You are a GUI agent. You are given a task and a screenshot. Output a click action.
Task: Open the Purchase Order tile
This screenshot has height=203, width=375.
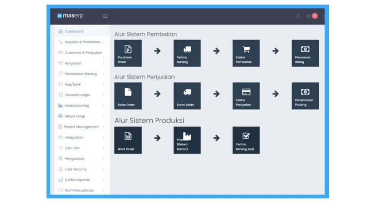click(128, 53)
